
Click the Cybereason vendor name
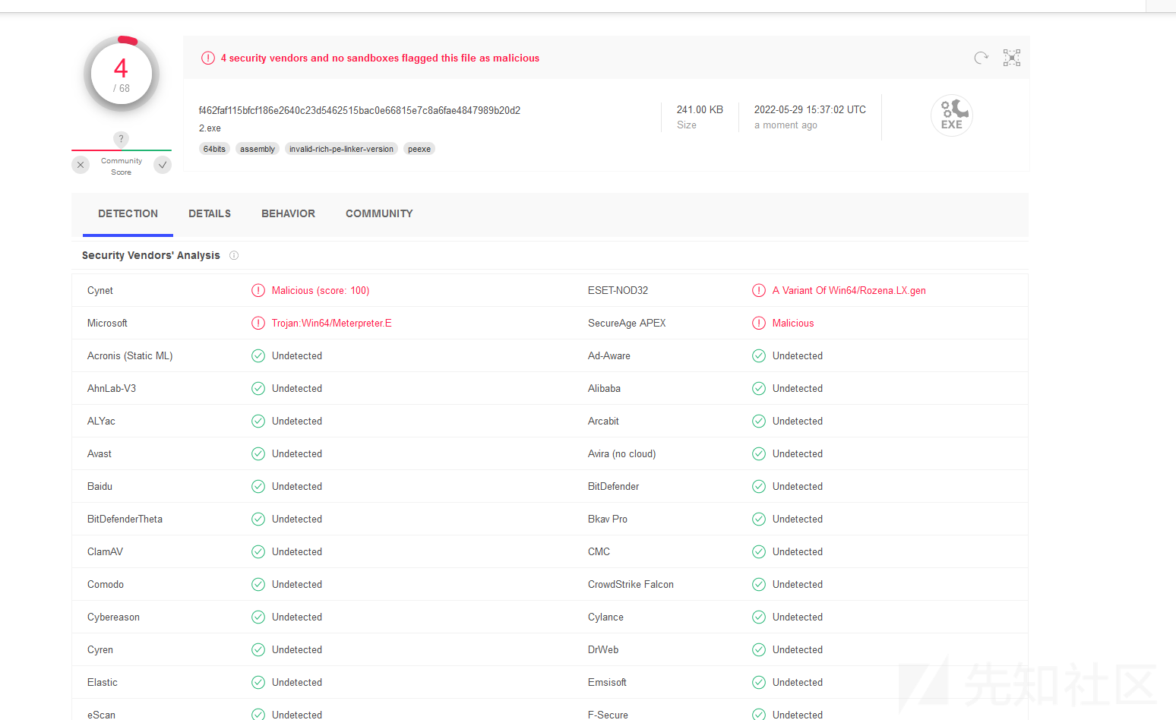click(x=113, y=617)
